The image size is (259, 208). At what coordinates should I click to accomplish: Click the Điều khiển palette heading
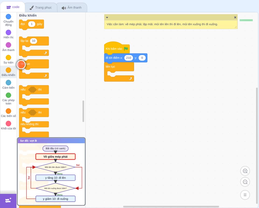coord(28,15)
